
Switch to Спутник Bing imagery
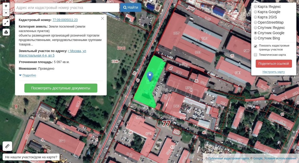pyautogui.click(x=255, y=38)
